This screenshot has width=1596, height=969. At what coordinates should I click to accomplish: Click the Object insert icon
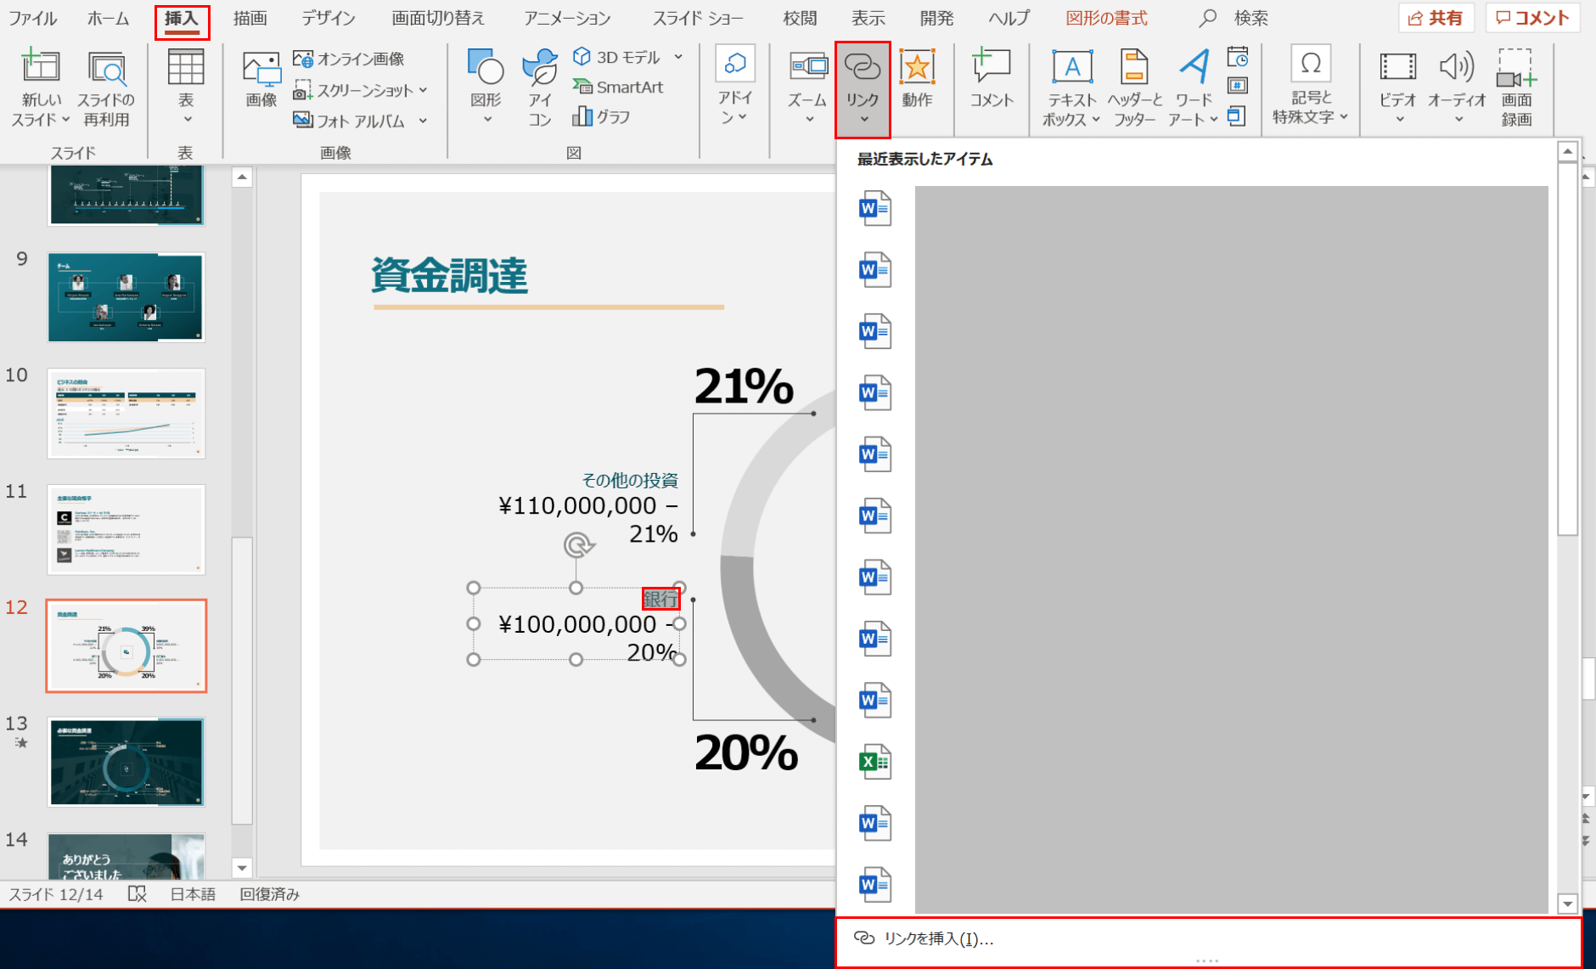point(1238,115)
